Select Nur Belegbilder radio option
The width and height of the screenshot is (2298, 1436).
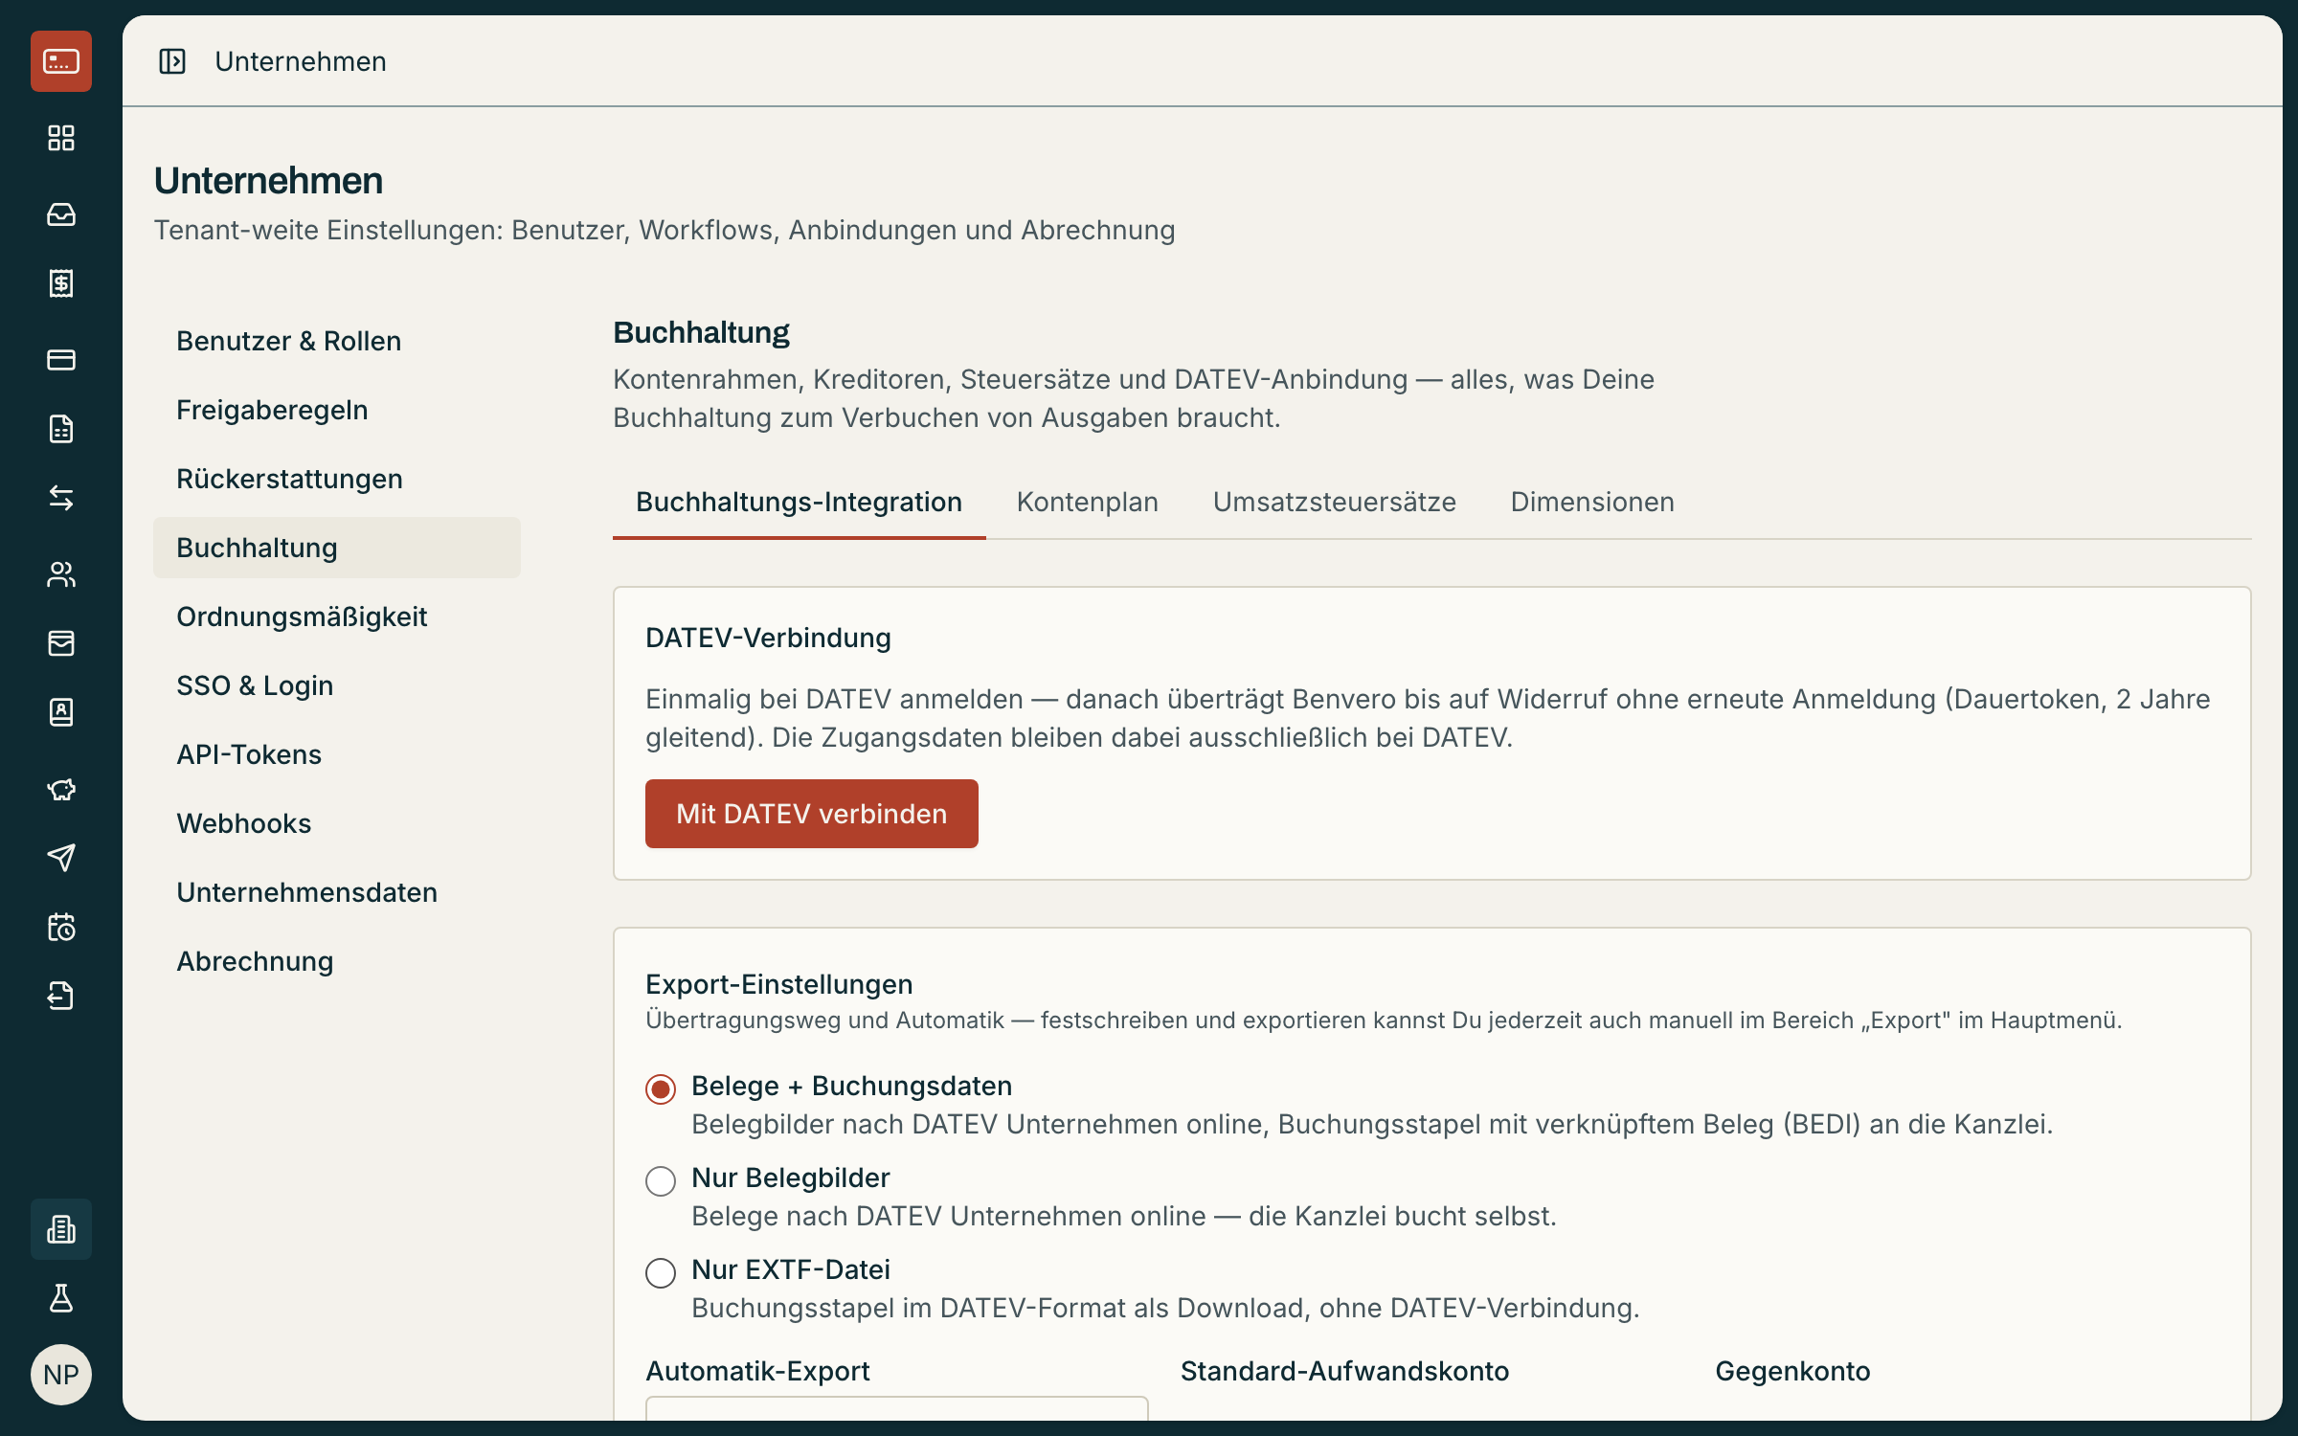coord(661,1180)
